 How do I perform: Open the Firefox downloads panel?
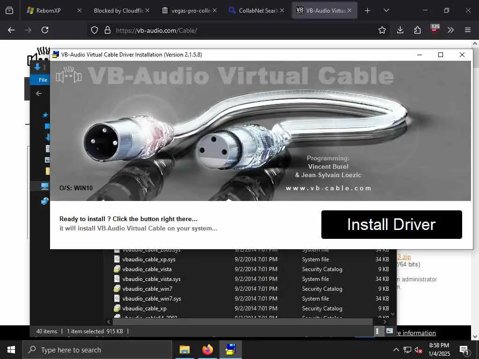(x=400, y=30)
